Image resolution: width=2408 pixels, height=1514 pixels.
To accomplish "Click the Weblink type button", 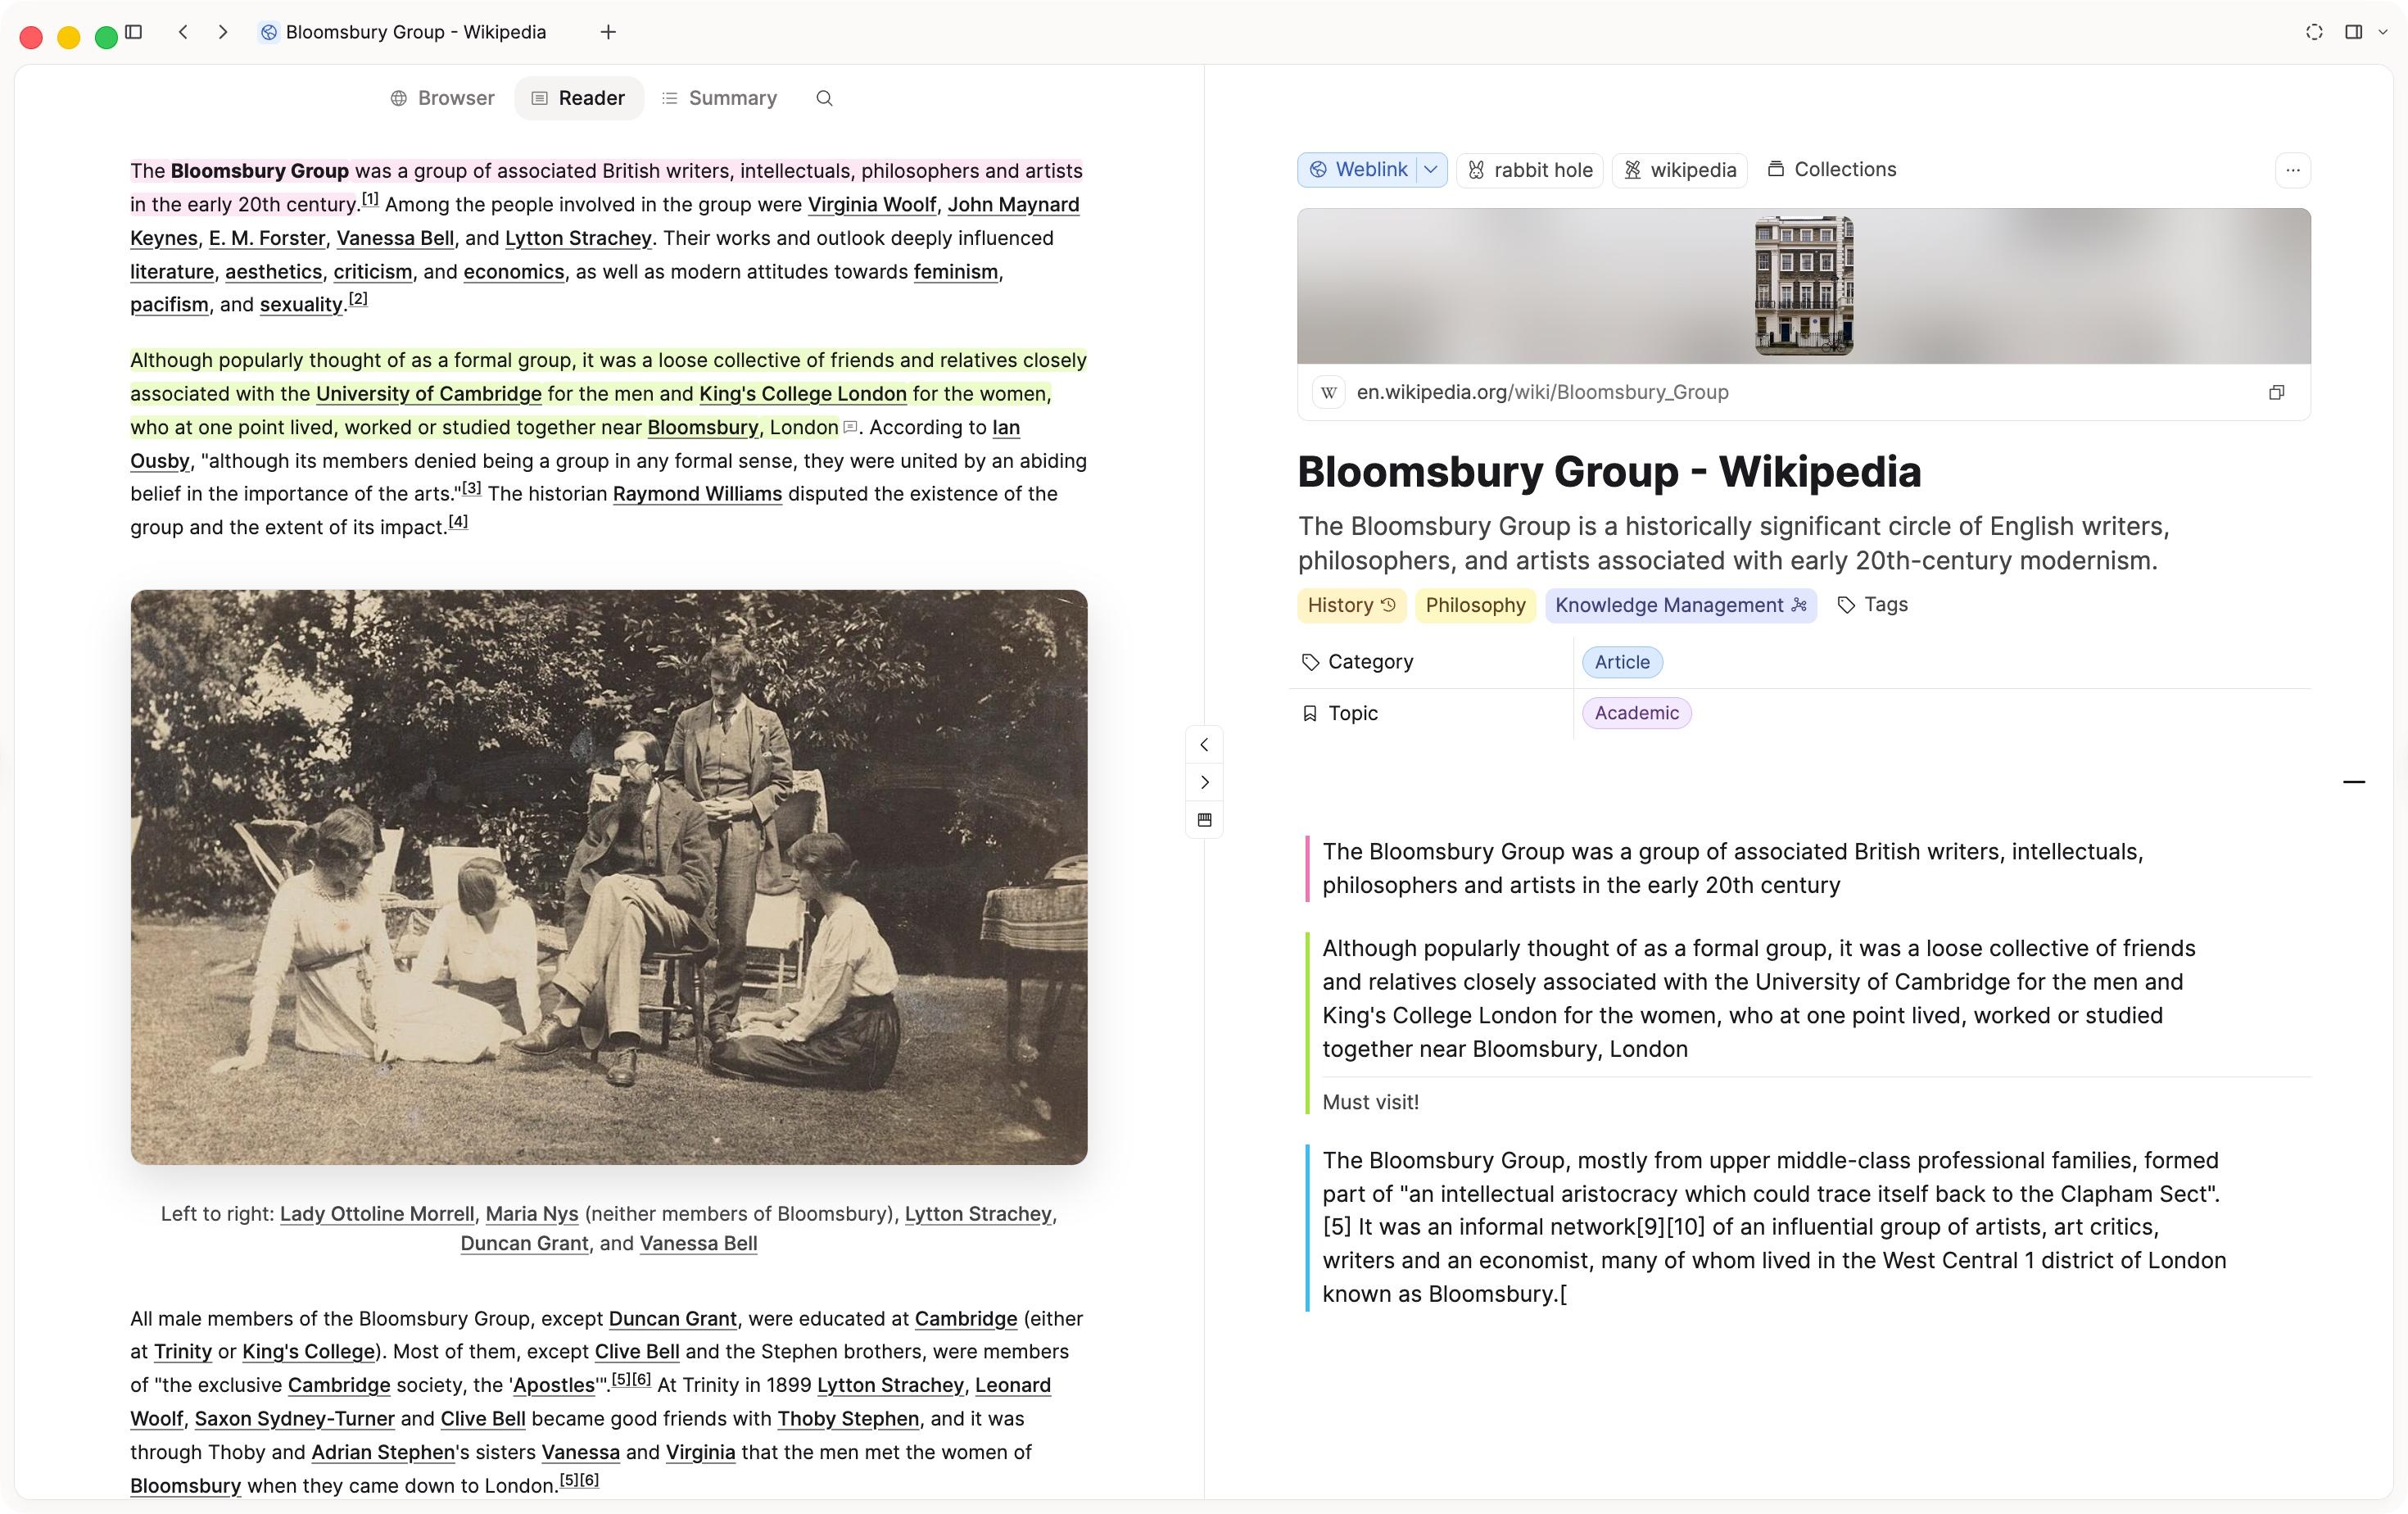I will [x=1358, y=170].
